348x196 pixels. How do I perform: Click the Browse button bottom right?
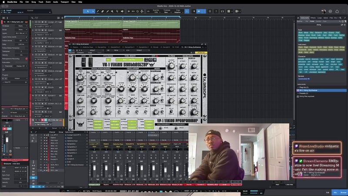point(343,193)
